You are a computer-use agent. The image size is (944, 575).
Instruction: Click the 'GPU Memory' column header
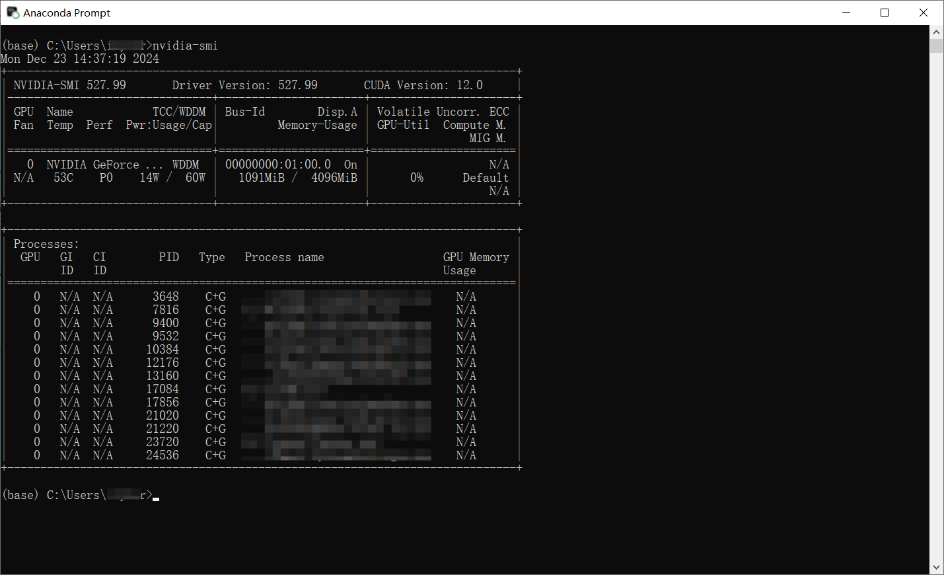coord(476,257)
